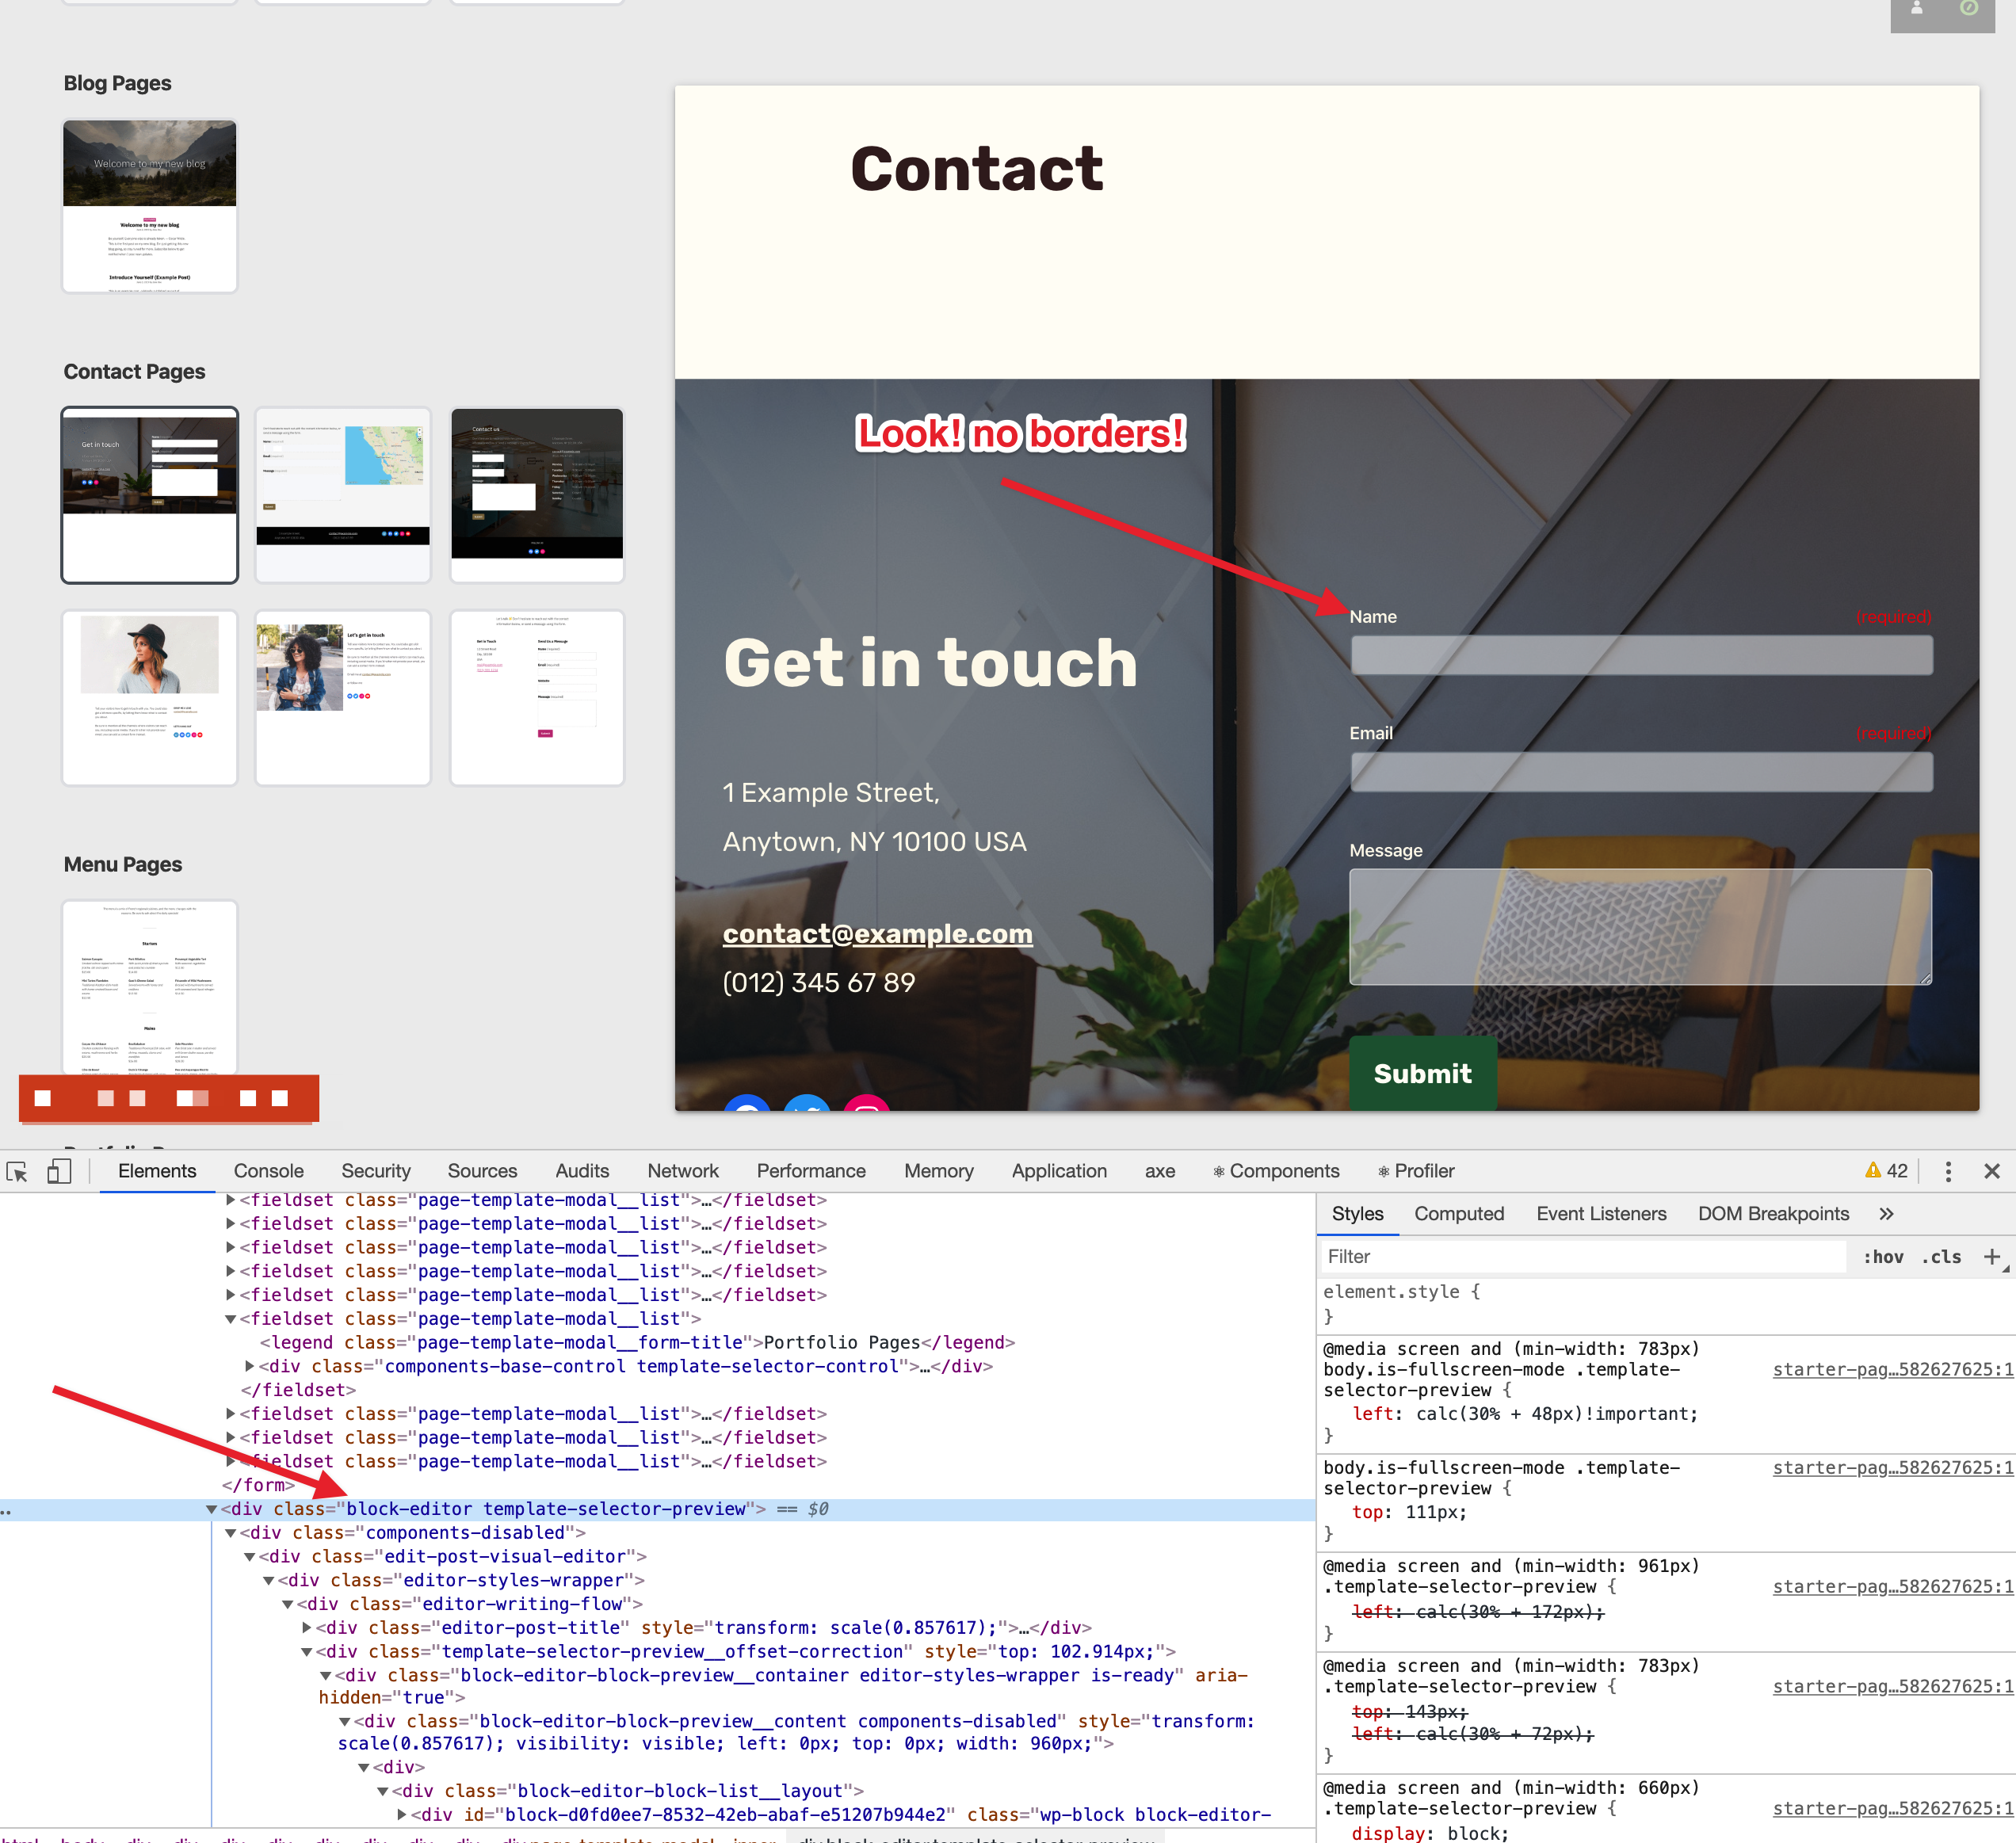Click the inspect element picker icon

tap(17, 1171)
